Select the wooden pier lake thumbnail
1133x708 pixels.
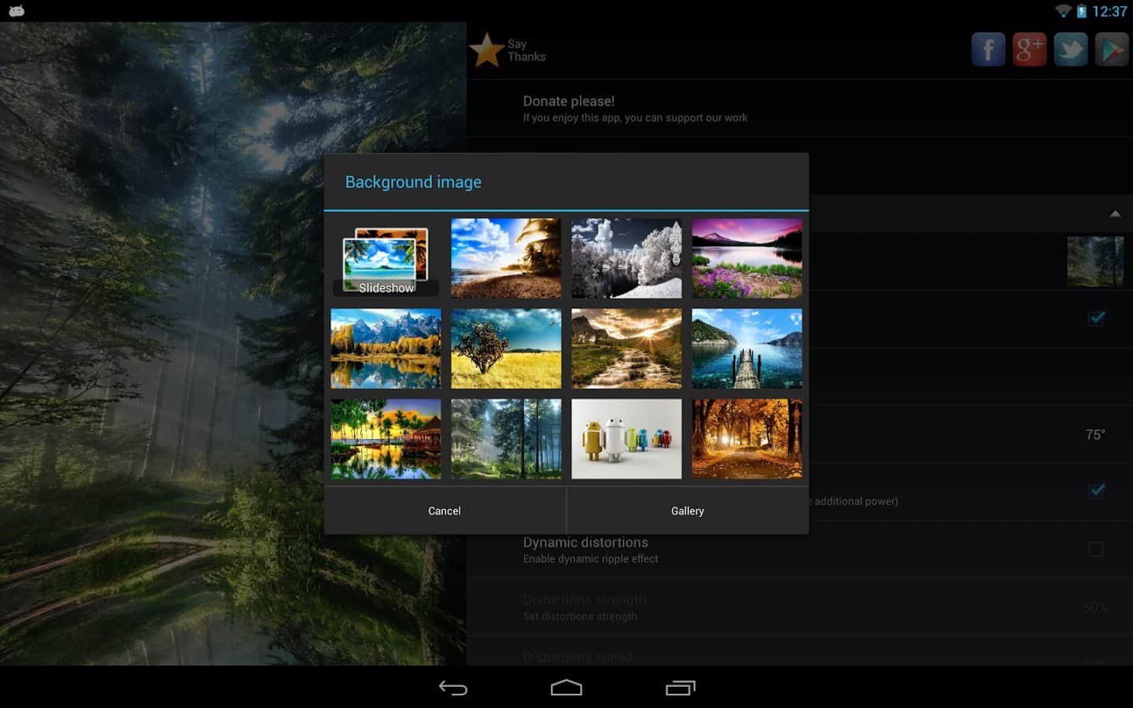pos(747,348)
